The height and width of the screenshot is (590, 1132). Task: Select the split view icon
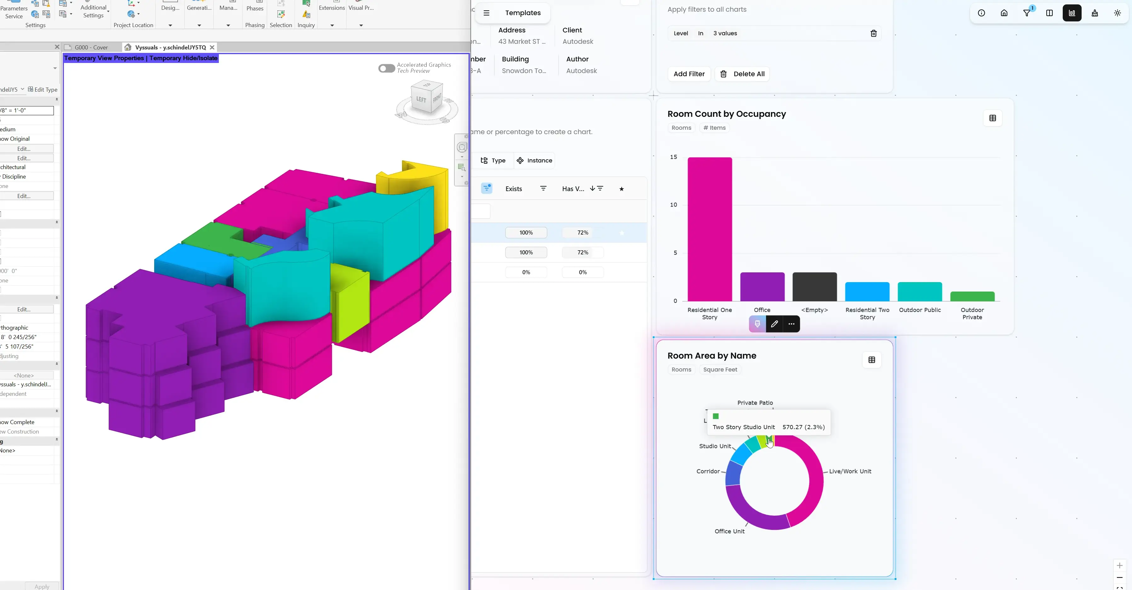tap(1050, 13)
